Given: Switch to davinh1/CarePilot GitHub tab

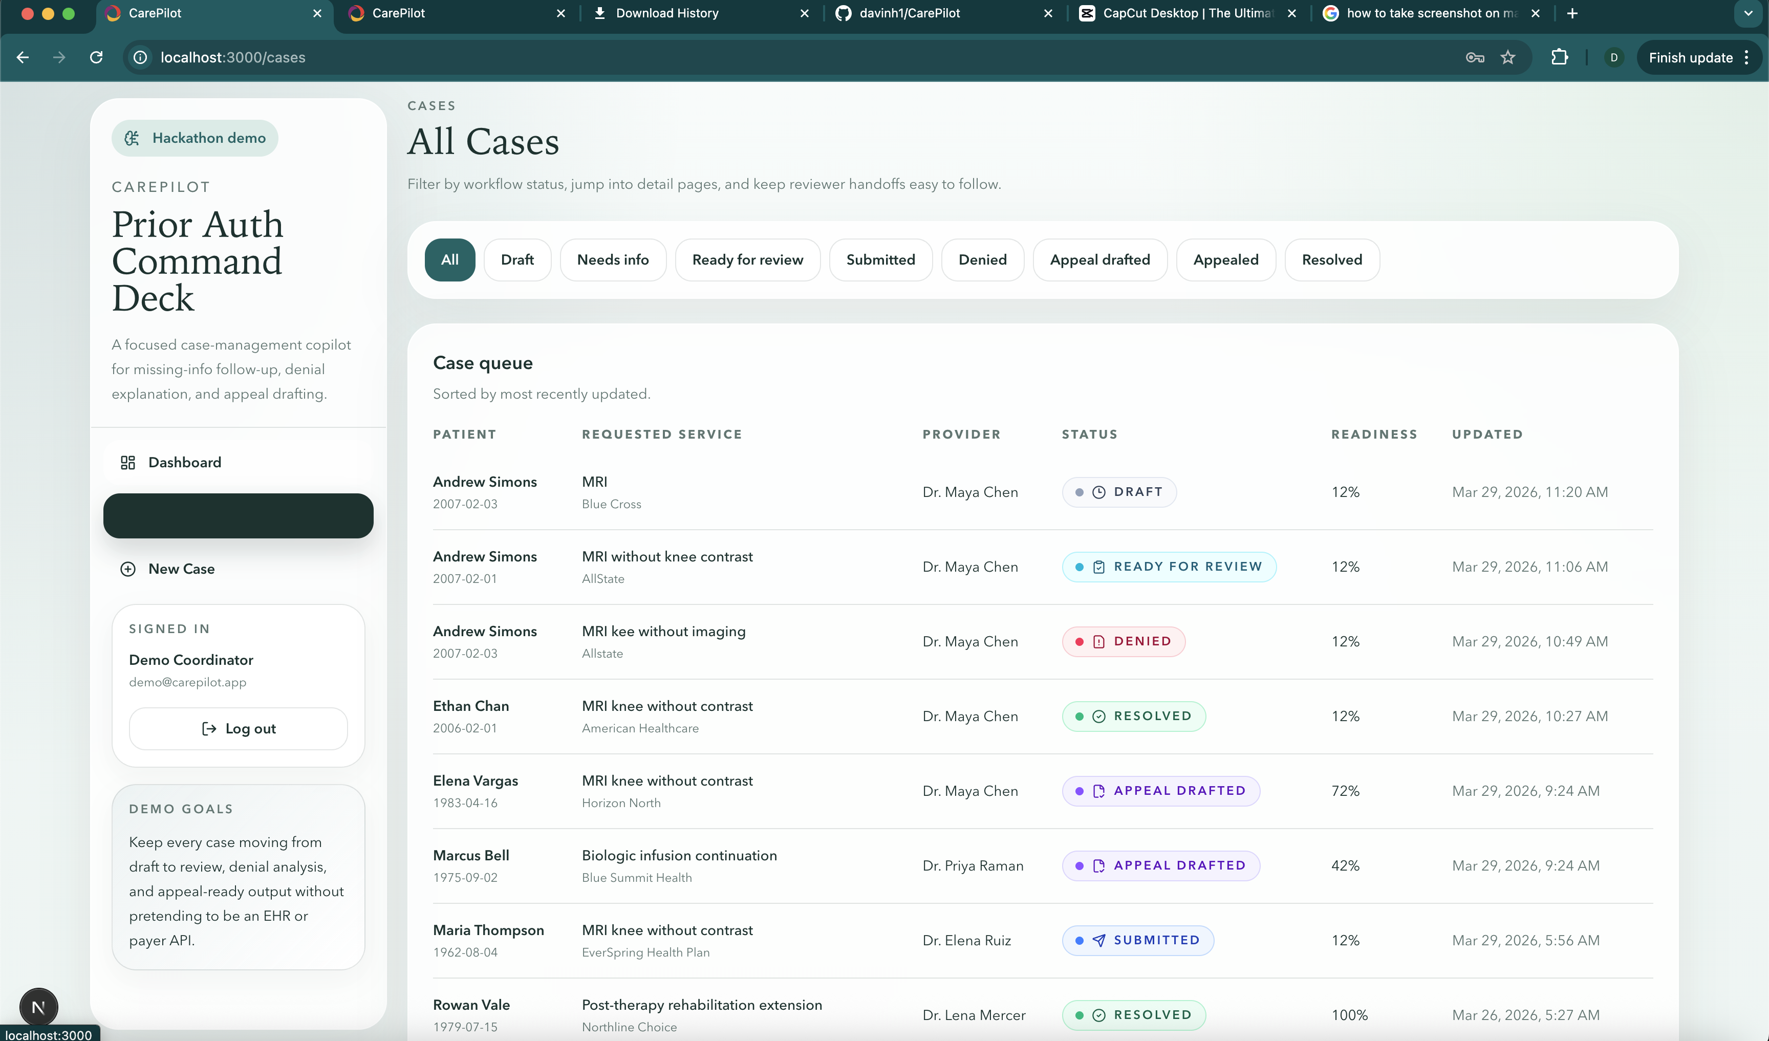Looking at the screenshot, I should coord(909,13).
